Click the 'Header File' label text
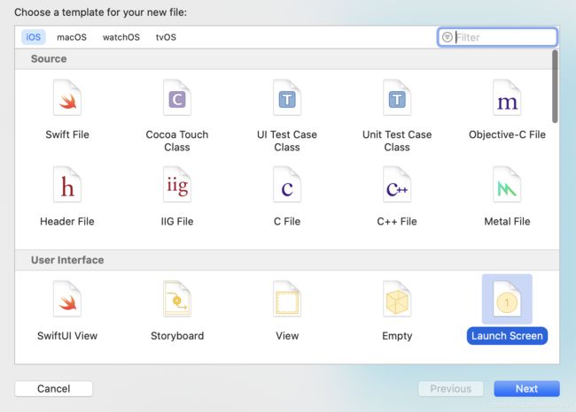Viewport: 576px width, 412px height. pyautogui.click(x=67, y=221)
